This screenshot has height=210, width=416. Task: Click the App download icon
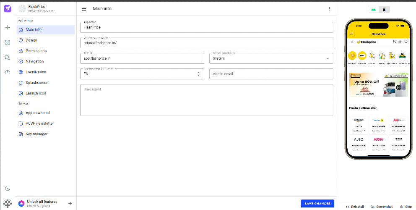(21, 113)
